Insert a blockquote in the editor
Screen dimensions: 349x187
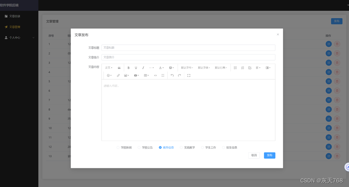click(x=119, y=68)
